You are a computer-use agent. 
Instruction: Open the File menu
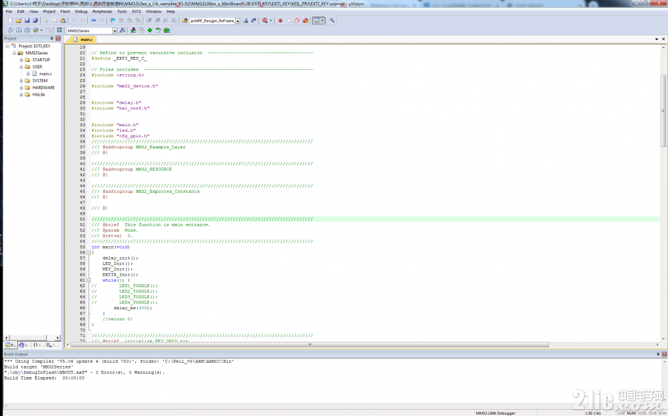[9, 12]
